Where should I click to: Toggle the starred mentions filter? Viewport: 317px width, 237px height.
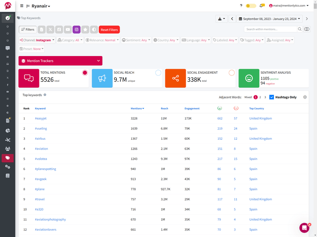(85, 29)
